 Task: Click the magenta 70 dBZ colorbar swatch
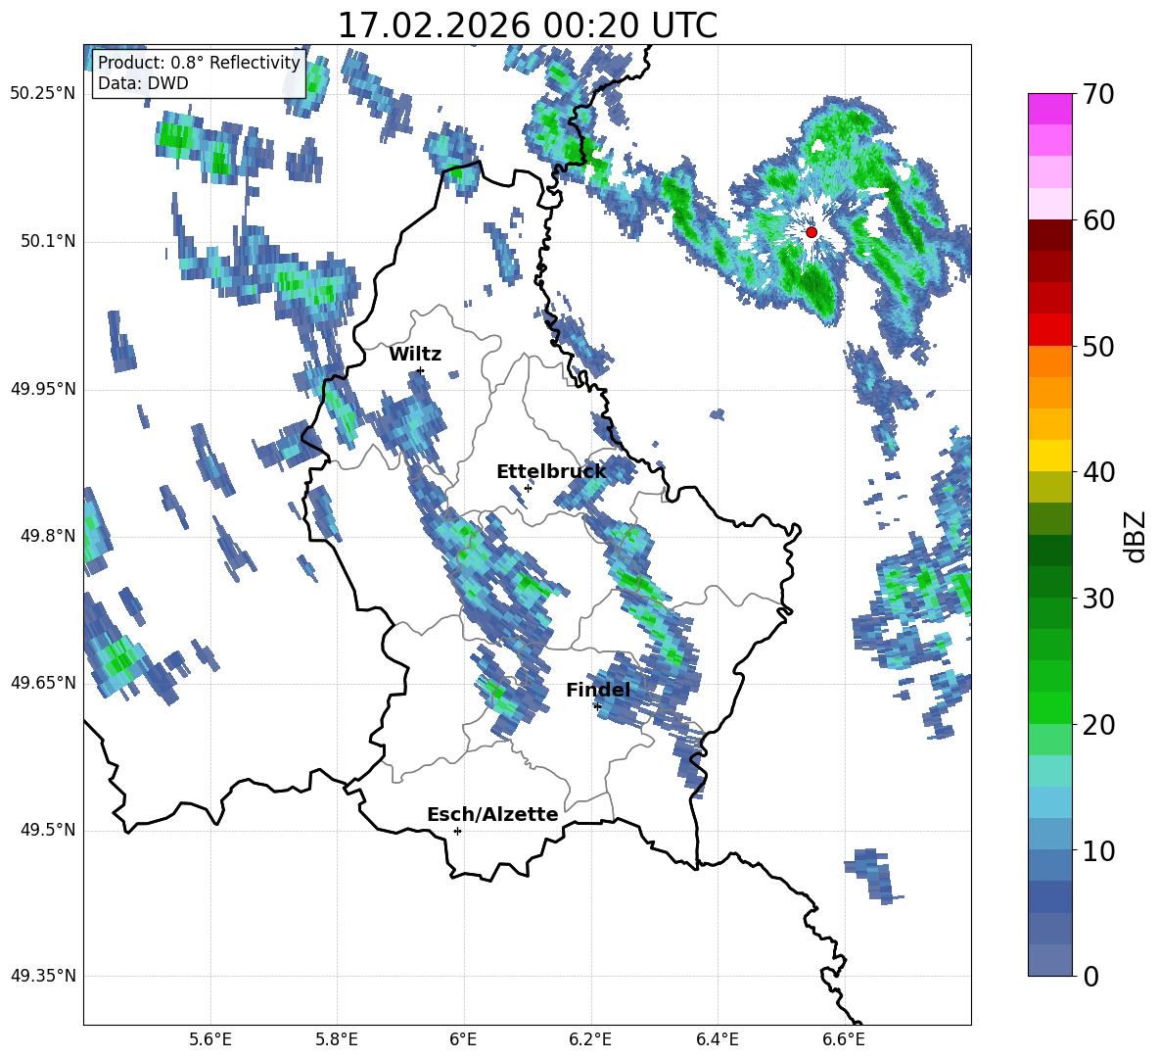click(x=1049, y=109)
